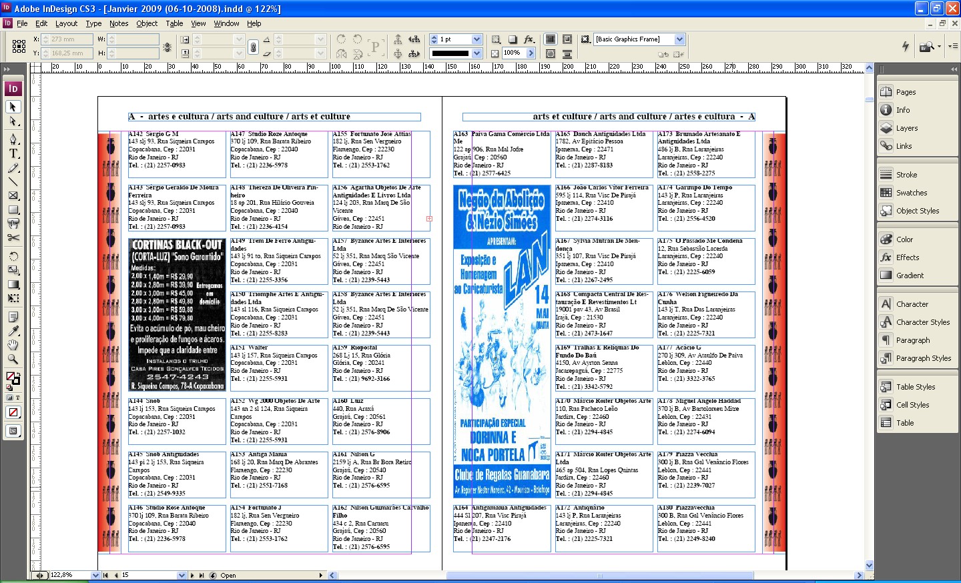The image size is (961, 583).
Task: Click the Select Container icon
Action: [x=398, y=39]
